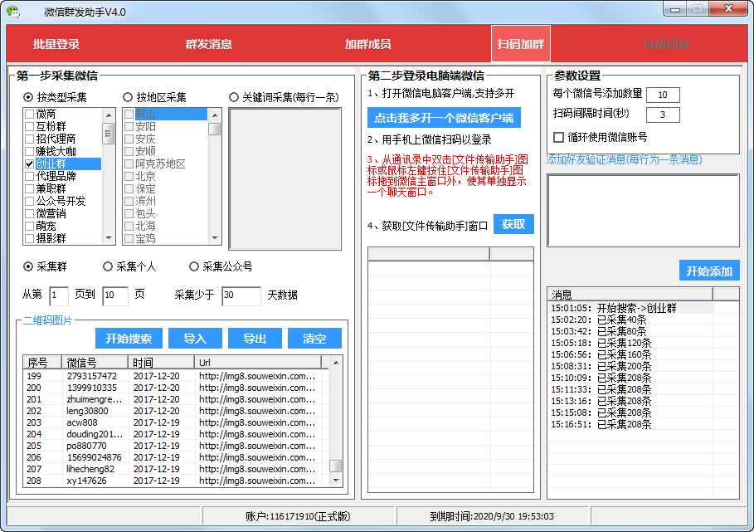Click the 开始添加 button
Screen dimensions: 754x532
[709, 271]
